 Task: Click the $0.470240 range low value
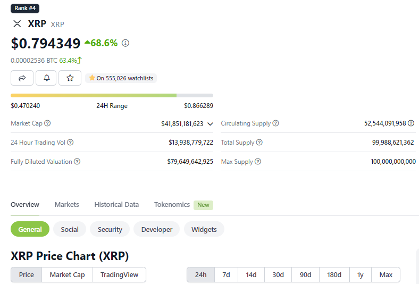pos(26,106)
